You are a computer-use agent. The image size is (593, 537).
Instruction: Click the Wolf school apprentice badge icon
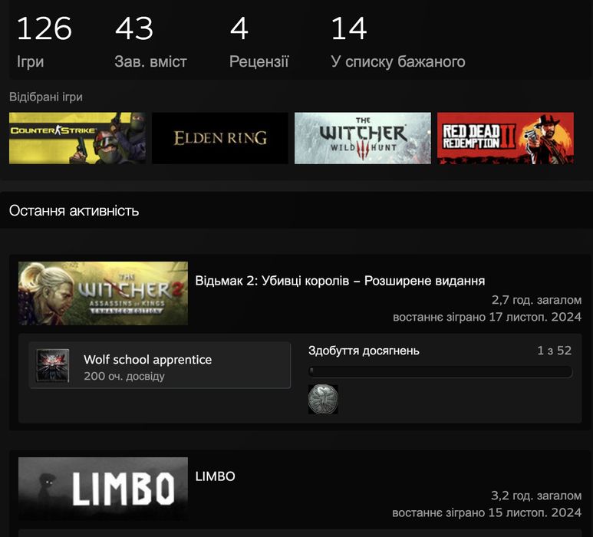coord(53,365)
